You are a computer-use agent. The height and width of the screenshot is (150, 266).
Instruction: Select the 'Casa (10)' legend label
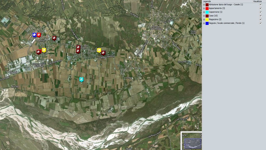click(x=213, y=16)
